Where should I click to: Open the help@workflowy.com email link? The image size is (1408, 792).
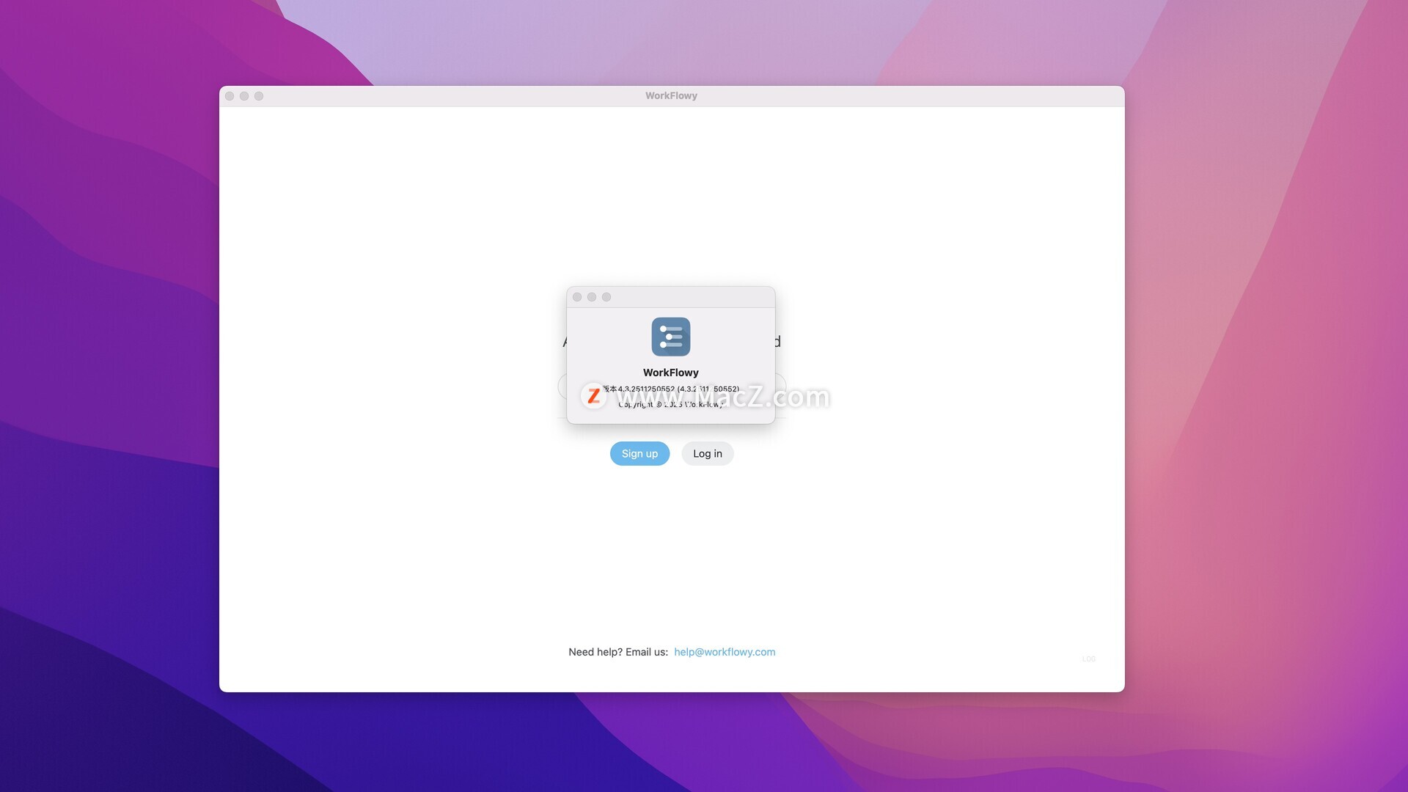coord(724,652)
